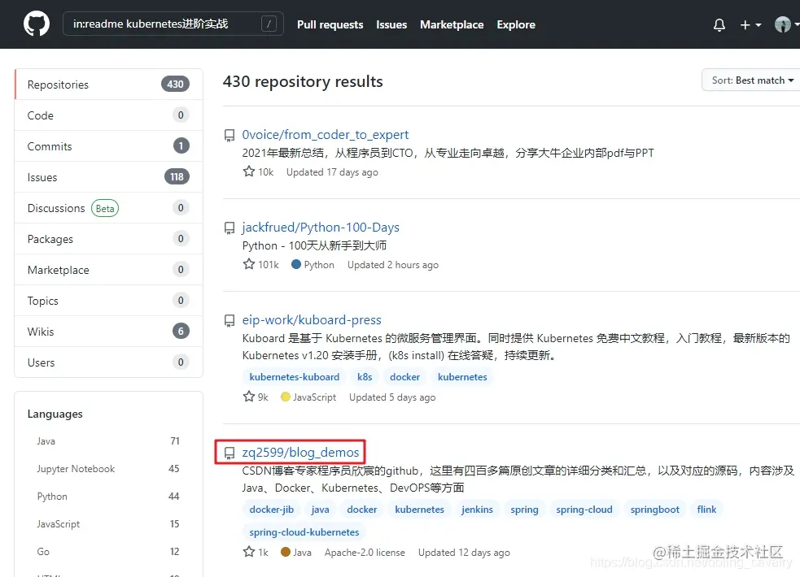This screenshot has width=800, height=577.
Task: Click the star icon for zq2599/blog_demos
Action: click(x=248, y=552)
